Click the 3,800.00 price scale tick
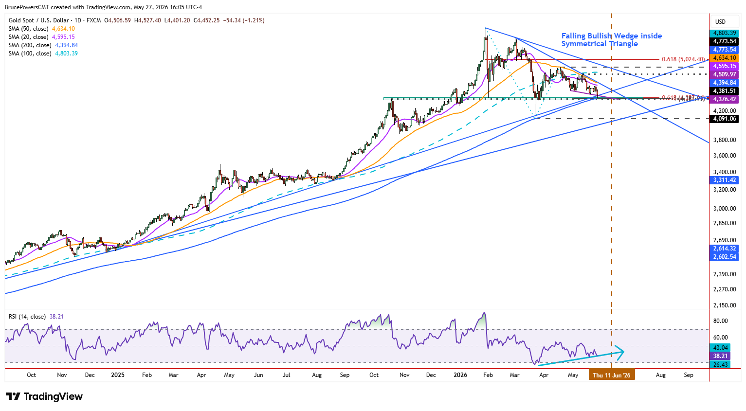The height and width of the screenshot is (411, 746). pyautogui.click(x=725, y=140)
